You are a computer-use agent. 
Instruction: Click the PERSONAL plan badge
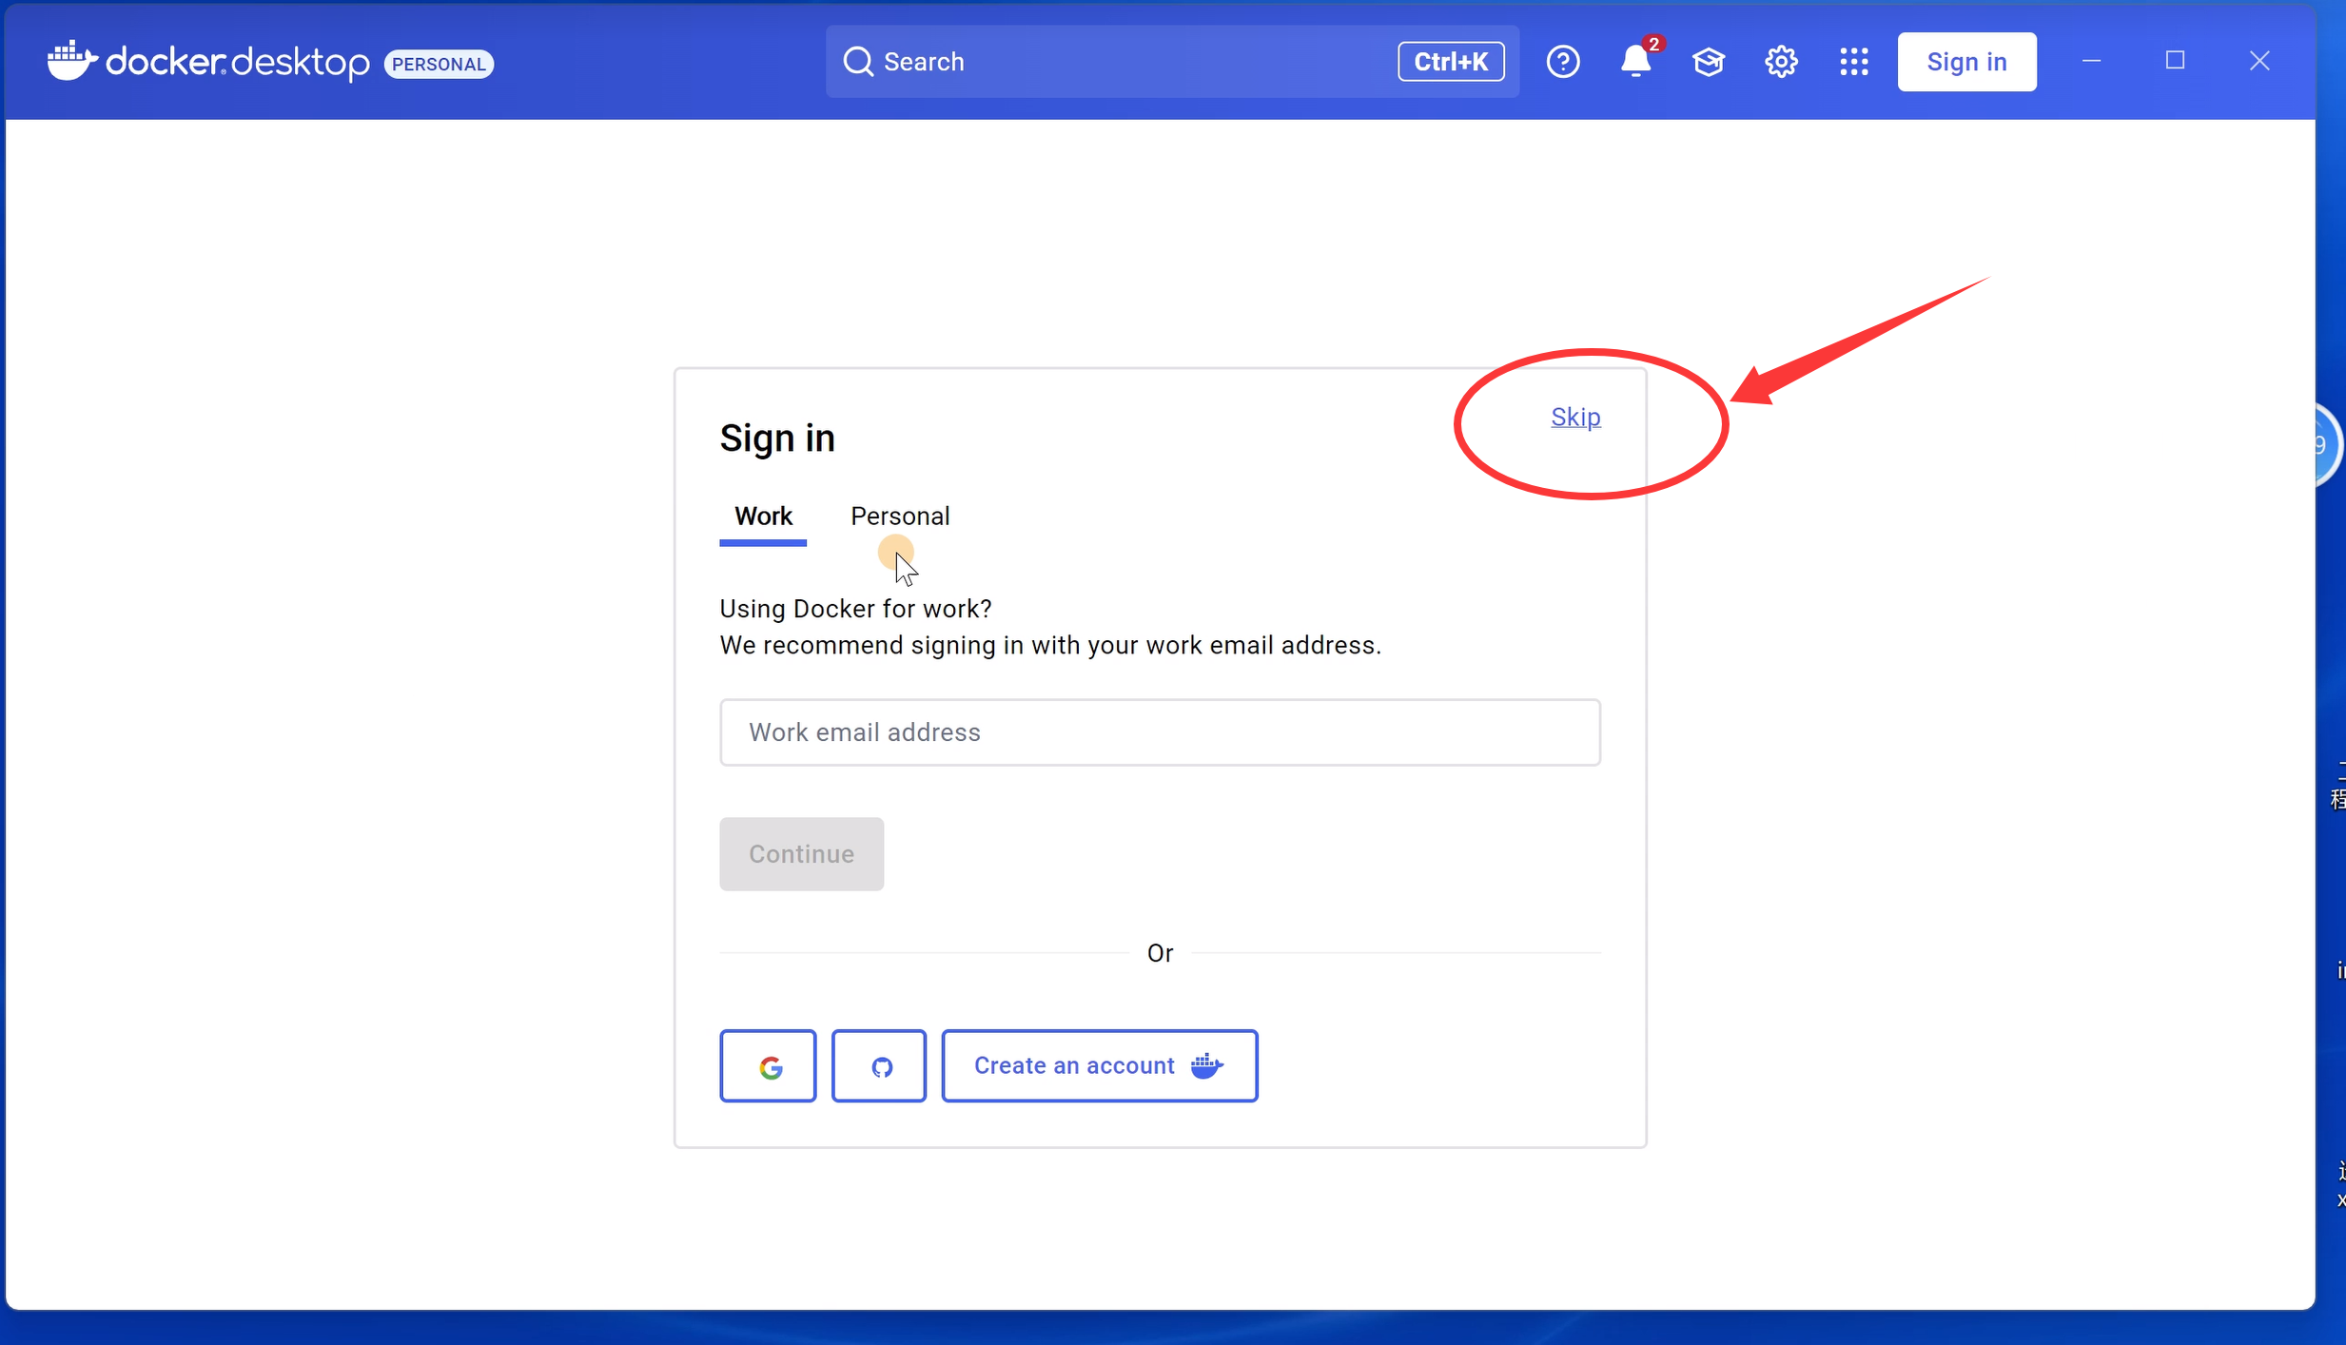(439, 64)
